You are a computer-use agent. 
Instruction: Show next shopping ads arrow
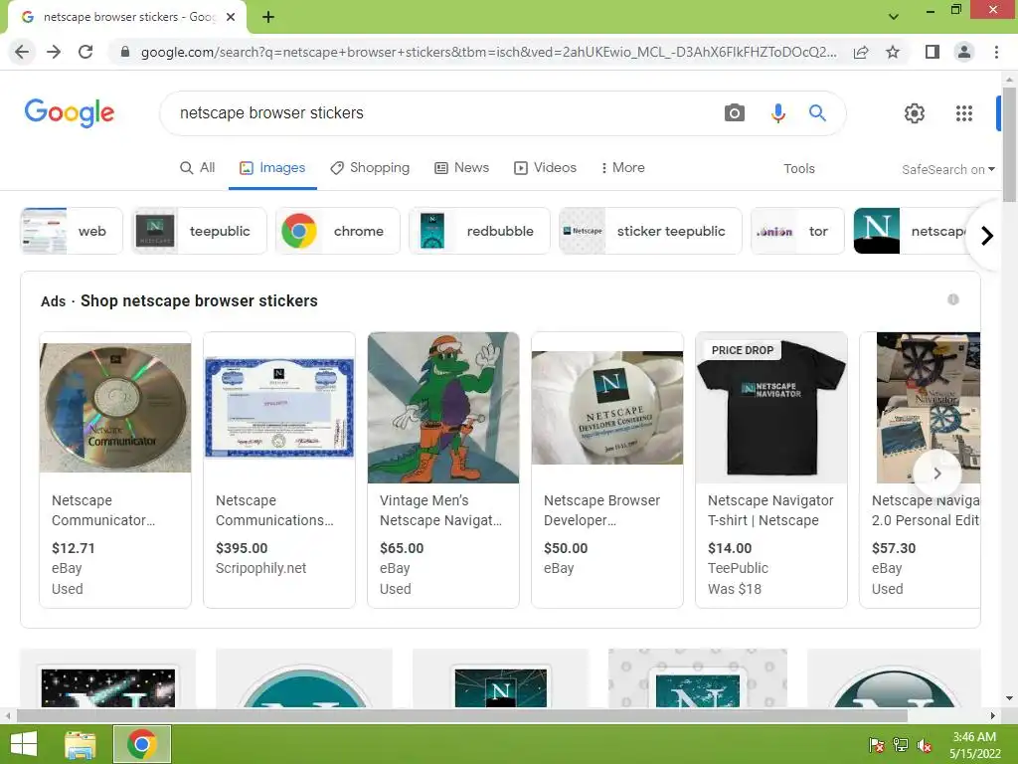pyautogui.click(x=936, y=474)
